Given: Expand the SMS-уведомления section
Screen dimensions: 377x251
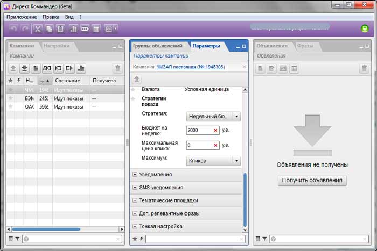Looking at the screenshot, I should [x=135, y=188].
